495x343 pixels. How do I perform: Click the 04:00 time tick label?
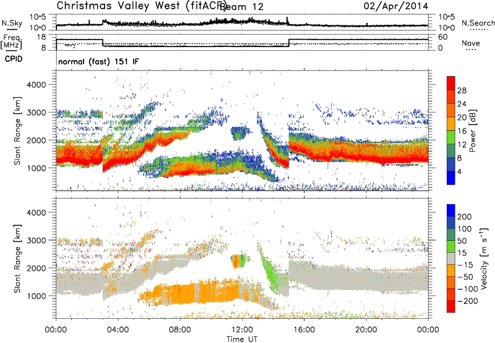pos(118,330)
